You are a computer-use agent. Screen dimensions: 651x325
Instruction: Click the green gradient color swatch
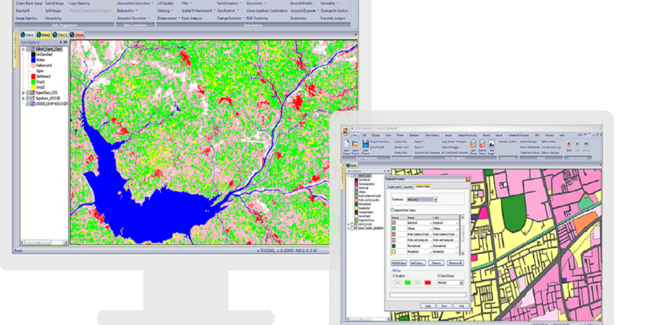click(408, 282)
